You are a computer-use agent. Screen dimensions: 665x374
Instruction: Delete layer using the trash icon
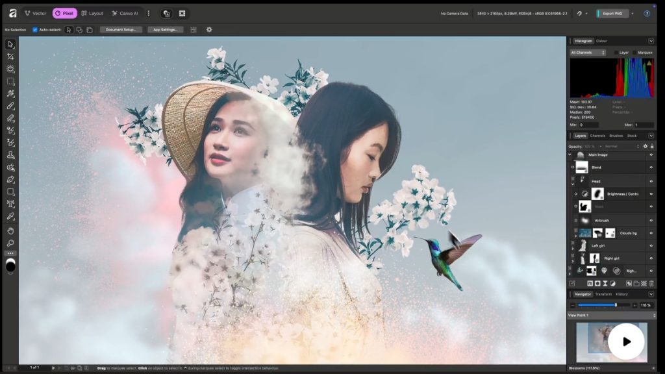pyautogui.click(x=651, y=284)
